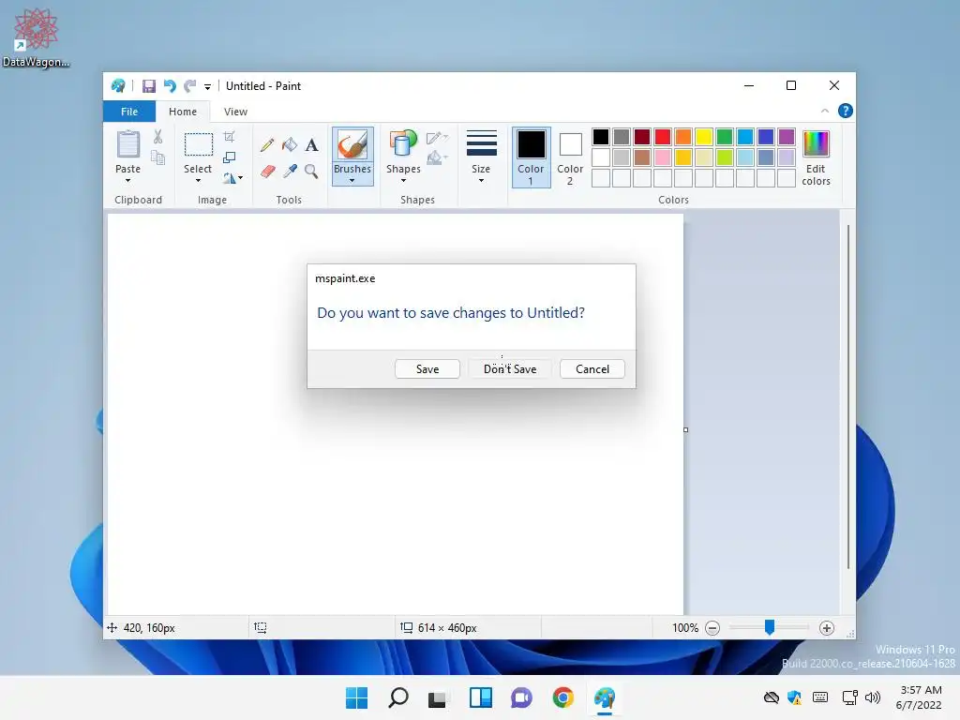The width and height of the screenshot is (960, 720).
Task: Select the Eraser tool
Action: (267, 171)
